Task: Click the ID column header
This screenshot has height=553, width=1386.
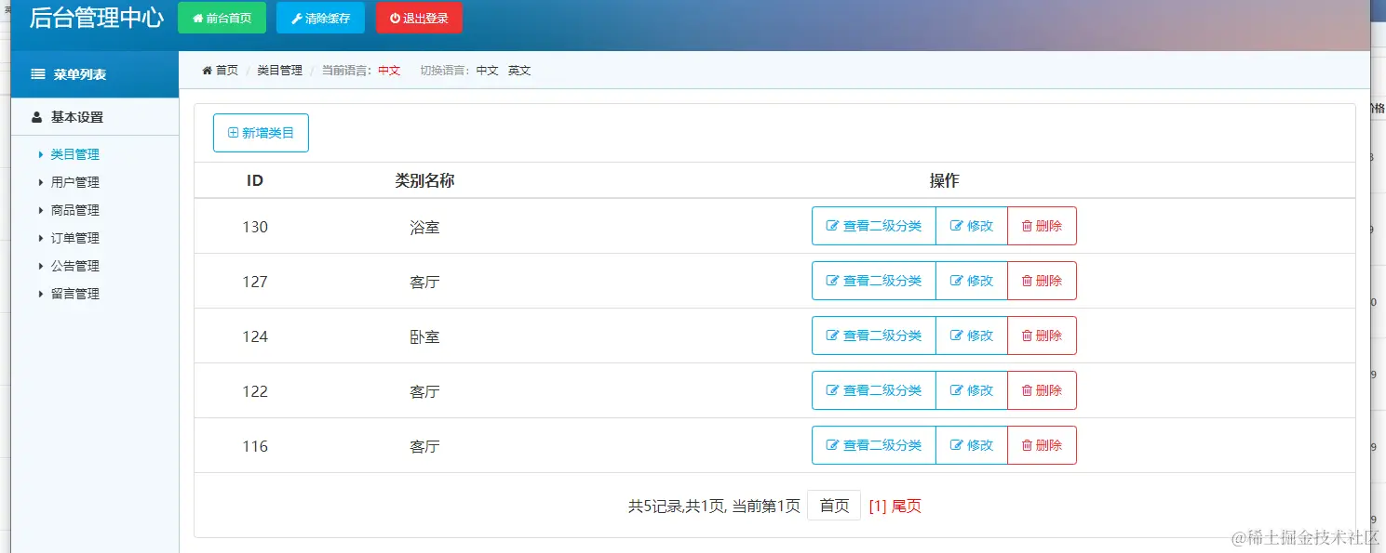Action: [x=255, y=180]
